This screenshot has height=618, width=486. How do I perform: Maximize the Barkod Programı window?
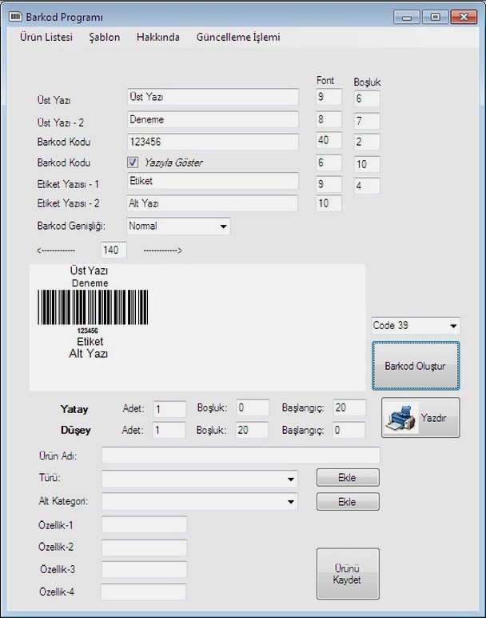435,17
